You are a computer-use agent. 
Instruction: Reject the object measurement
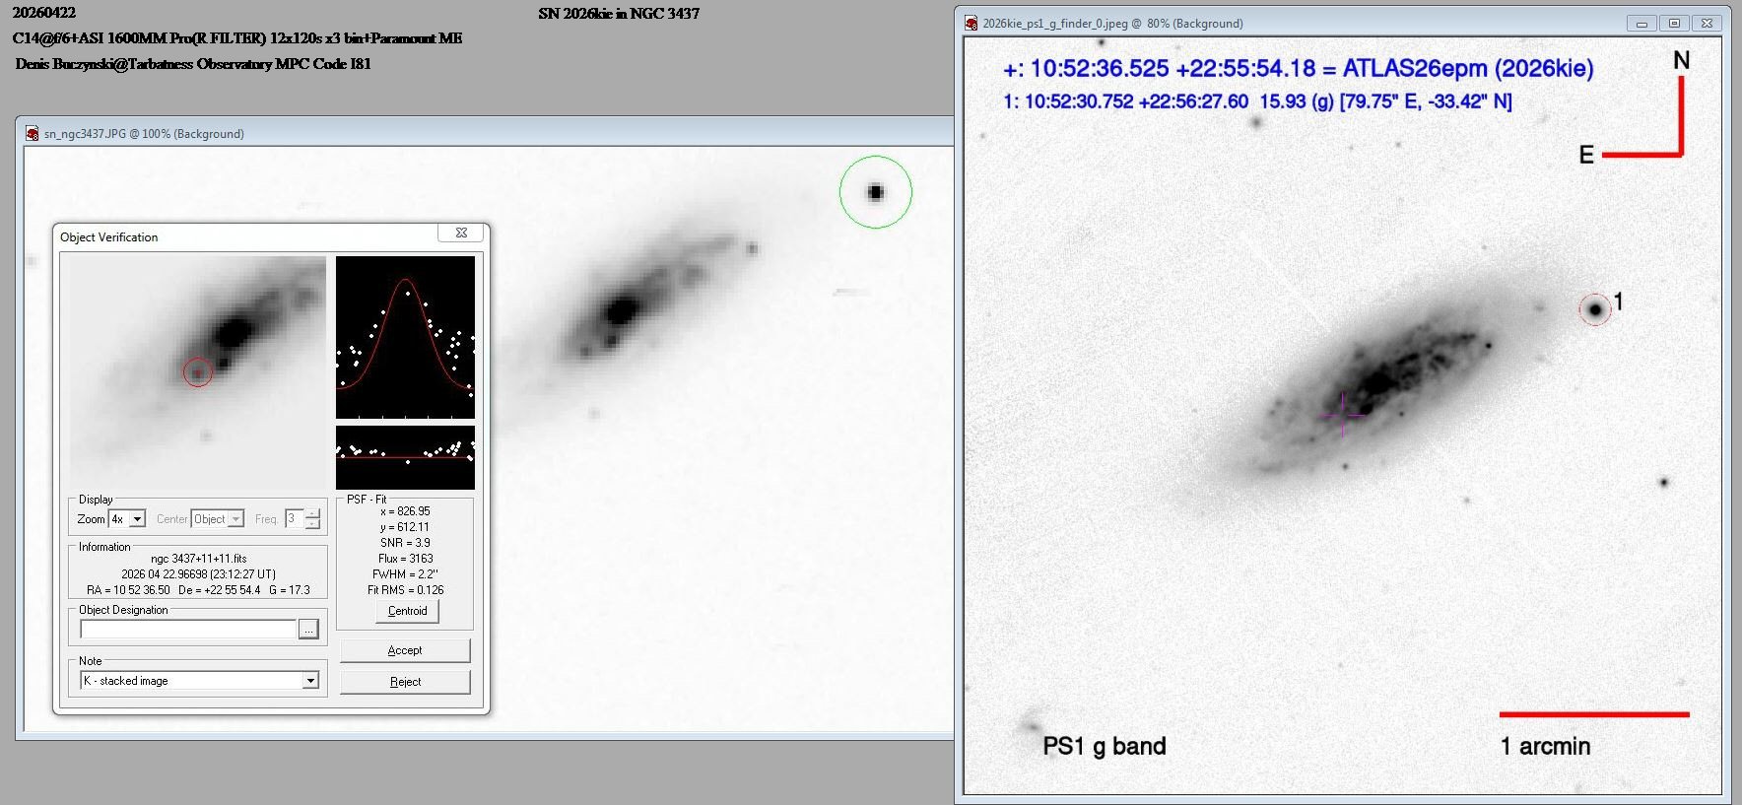click(x=405, y=682)
